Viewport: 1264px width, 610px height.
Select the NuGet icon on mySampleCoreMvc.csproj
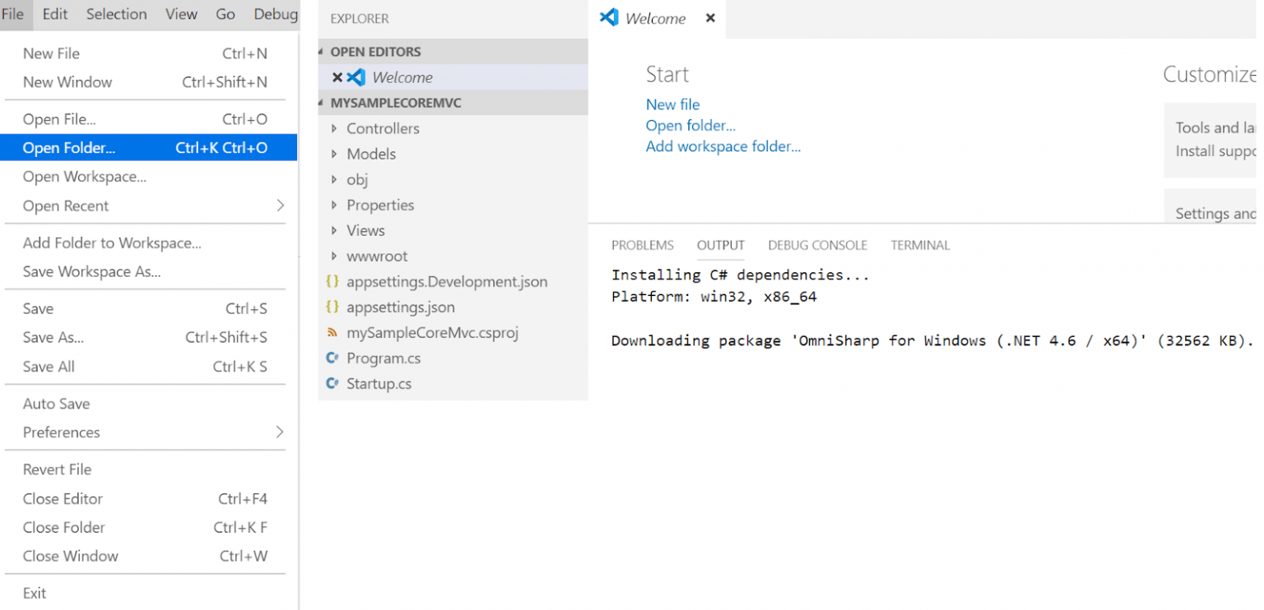(x=333, y=332)
